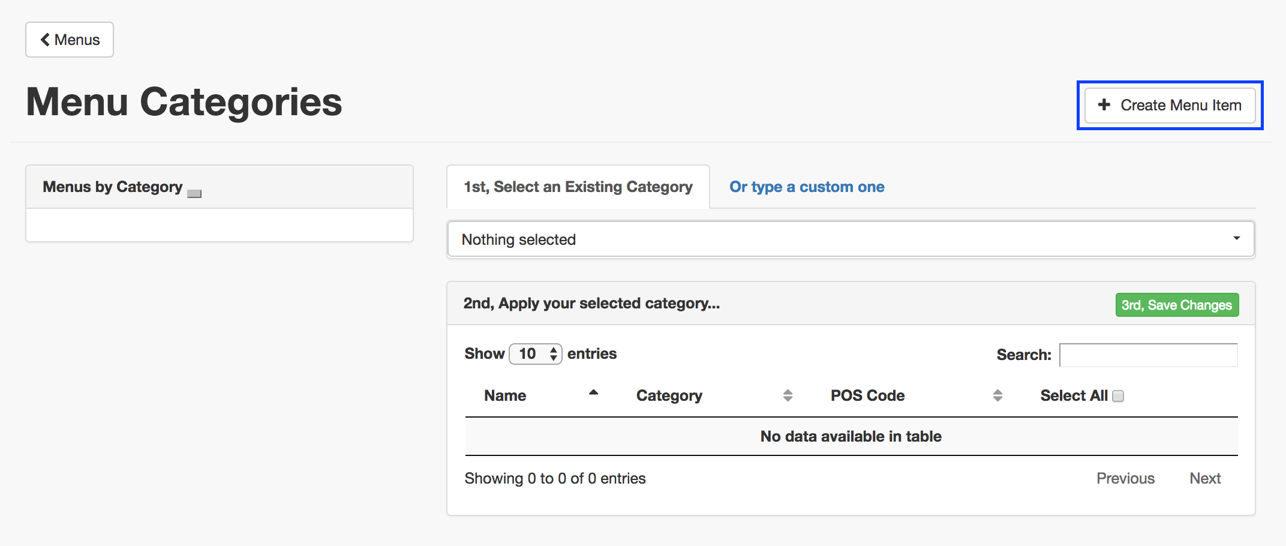The width and height of the screenshot is (1286, 546).
Task: Click the back chevron on the Menus button
Action: pyautogui.click(x=45, y=40)
